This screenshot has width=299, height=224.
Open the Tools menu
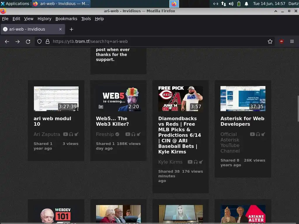pyautogui.click(x=86, y=19)
